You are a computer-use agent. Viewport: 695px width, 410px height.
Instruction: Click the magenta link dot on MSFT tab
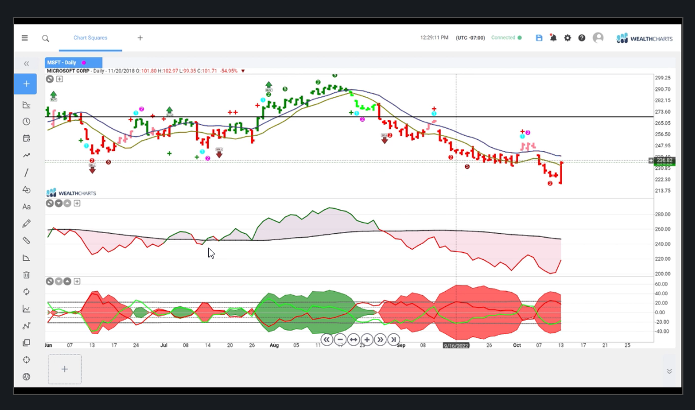[x=84, y=63]
